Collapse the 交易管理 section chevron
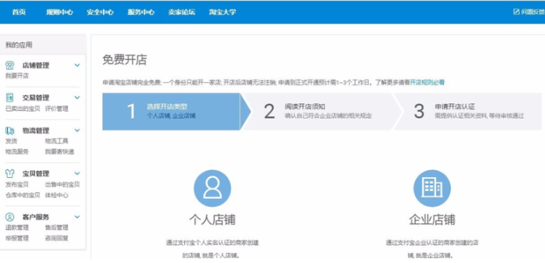This screenshot has width=545, height=263. 77,97
